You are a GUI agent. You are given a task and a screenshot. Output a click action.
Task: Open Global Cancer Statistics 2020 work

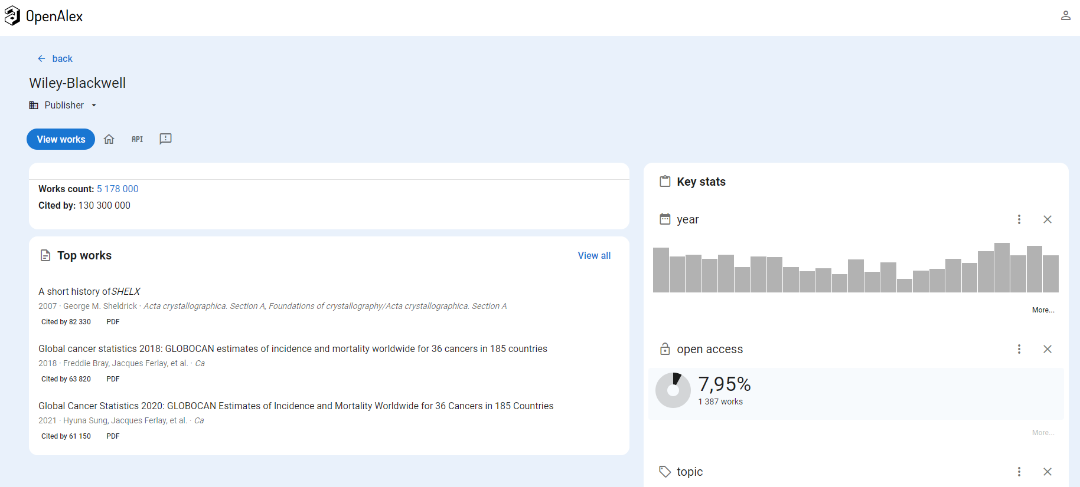point(296,406)
